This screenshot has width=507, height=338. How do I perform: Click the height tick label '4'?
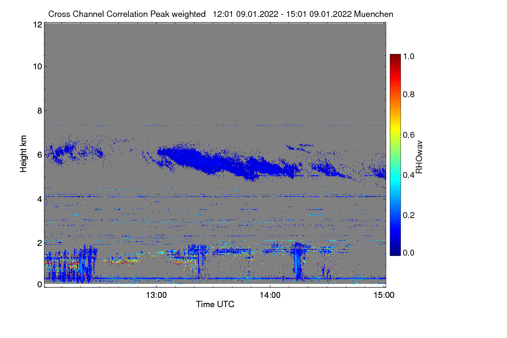click(39, 199)
